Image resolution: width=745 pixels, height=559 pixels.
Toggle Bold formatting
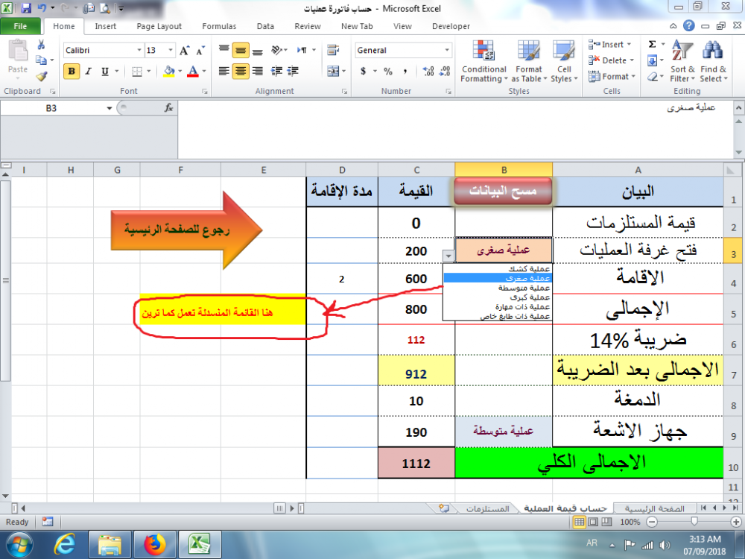pyautogui.click(x=72, y=72)
